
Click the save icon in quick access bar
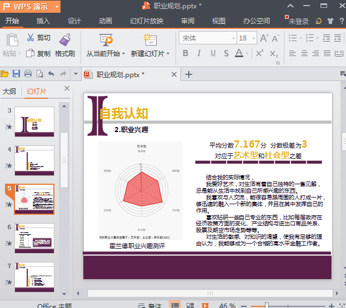click(16, 74)
